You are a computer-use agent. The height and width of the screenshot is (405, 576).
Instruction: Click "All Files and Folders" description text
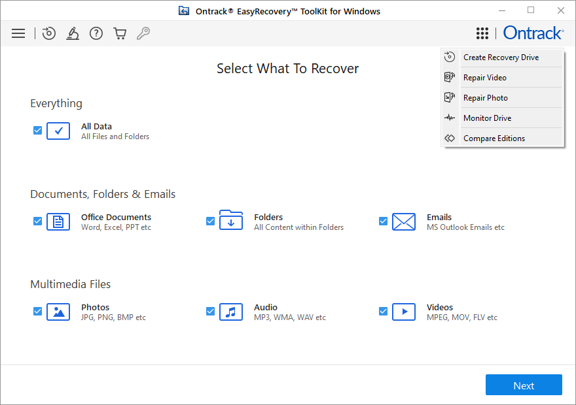point(115,137)
